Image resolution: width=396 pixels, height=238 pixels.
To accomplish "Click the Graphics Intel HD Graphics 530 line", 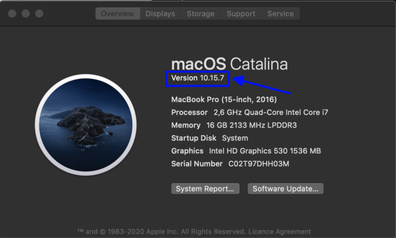I will (x=246, y=151).
